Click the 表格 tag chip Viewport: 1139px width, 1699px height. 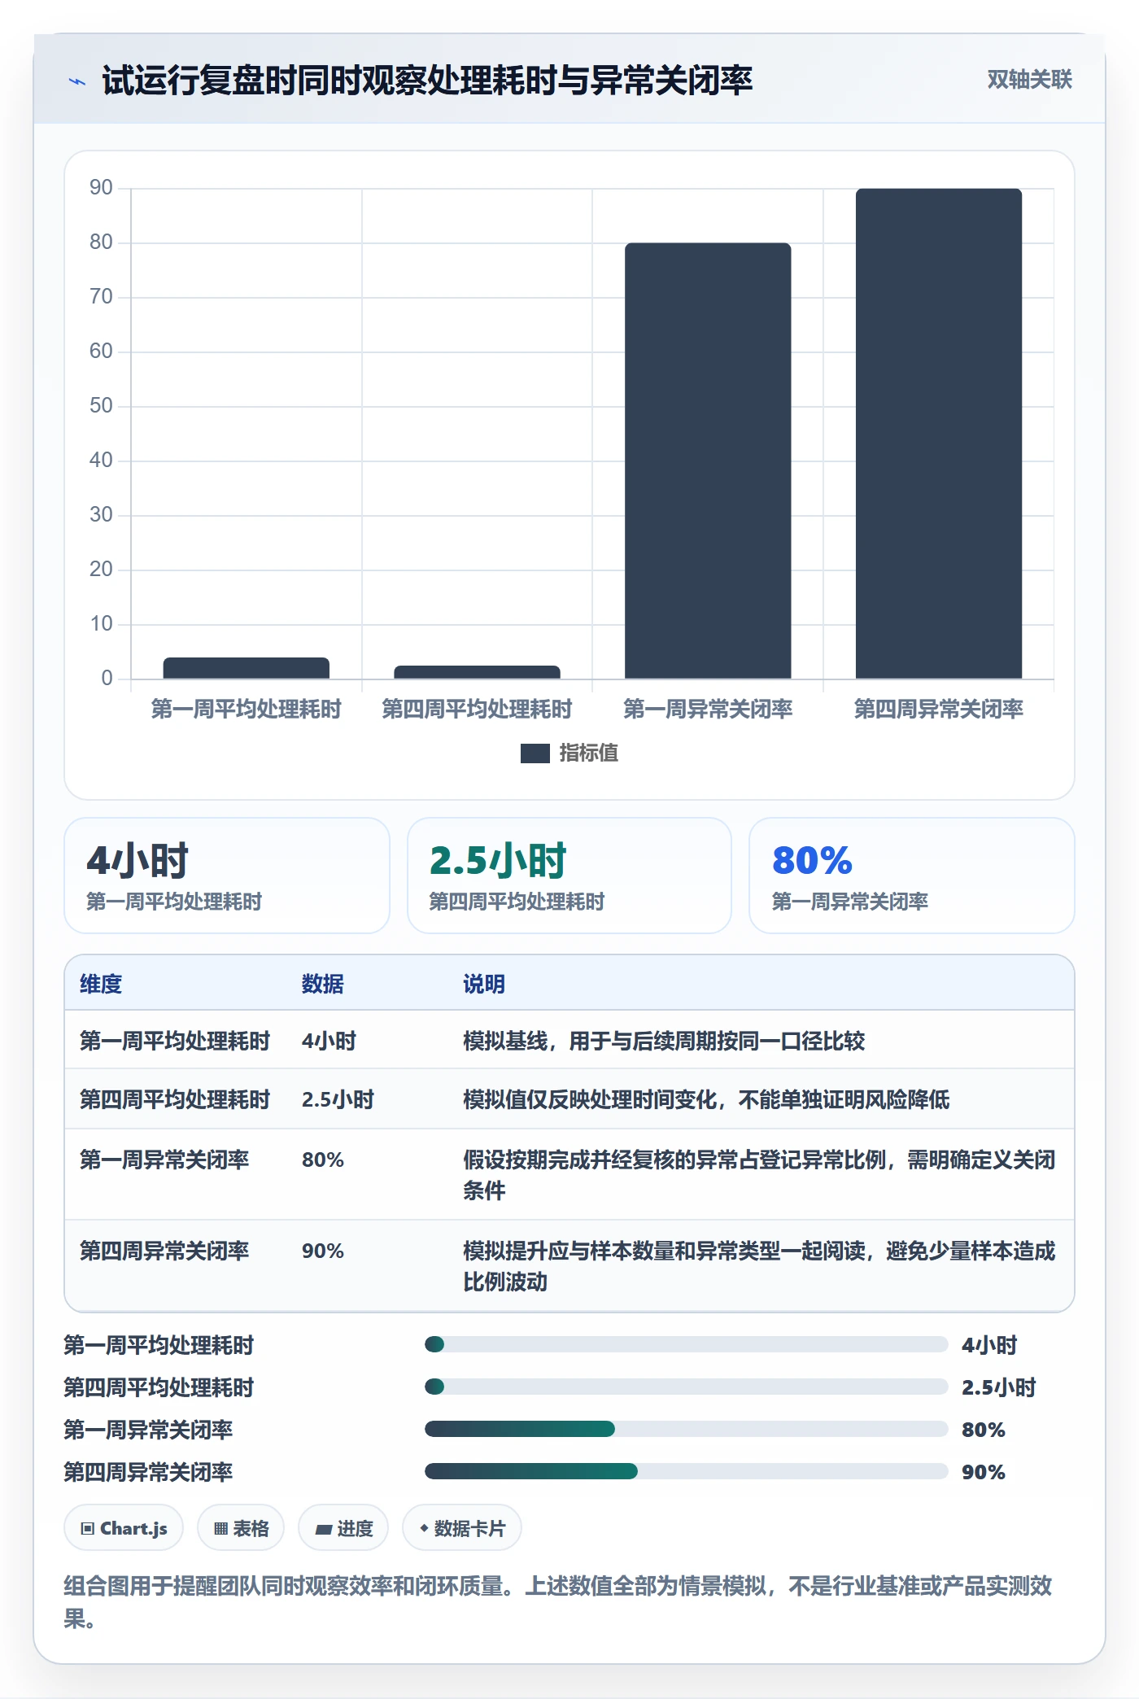[241, 1528]
